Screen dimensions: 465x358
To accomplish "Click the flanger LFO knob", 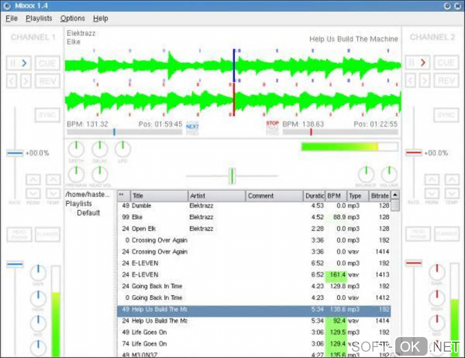I will [123, 149].
